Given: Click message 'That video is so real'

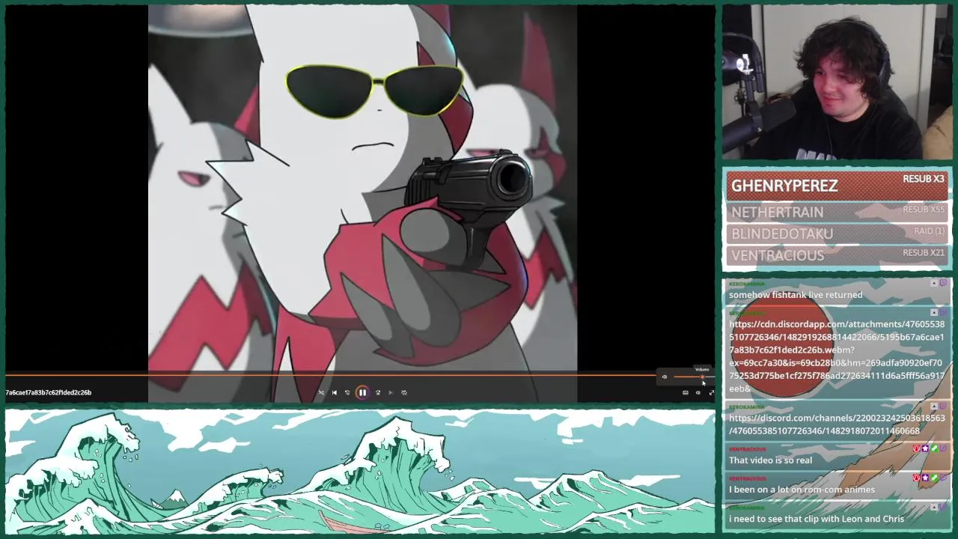Looking at the screenshot, I should [x=770, y=460].
